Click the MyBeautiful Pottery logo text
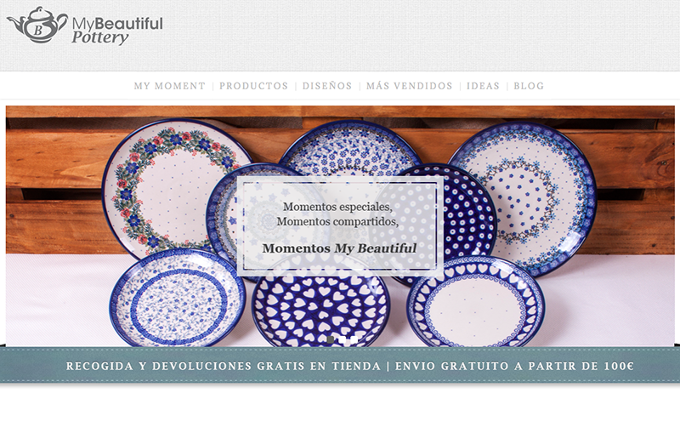 pyautogui.click(x=117, y=30)
